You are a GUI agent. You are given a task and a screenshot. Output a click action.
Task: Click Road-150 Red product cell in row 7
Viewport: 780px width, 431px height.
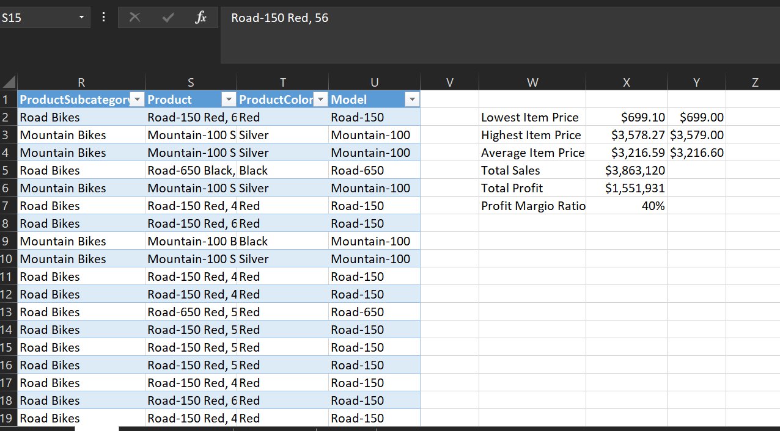[x=191, y=206]
